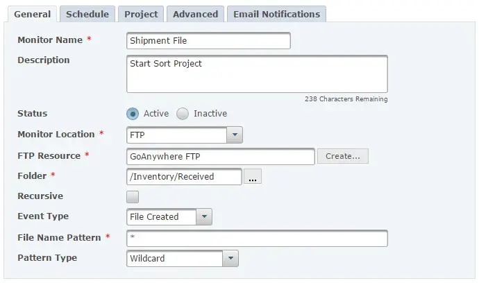479x283 pixels.
Task: Open the Project tab
Action: point(141,14)
